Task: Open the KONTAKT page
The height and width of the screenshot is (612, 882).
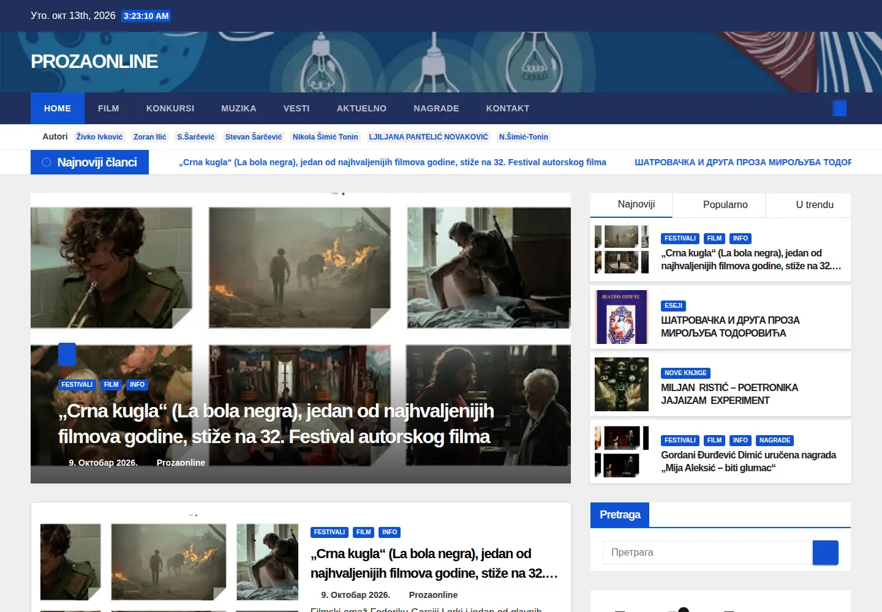Action: [x=508, y=108]
